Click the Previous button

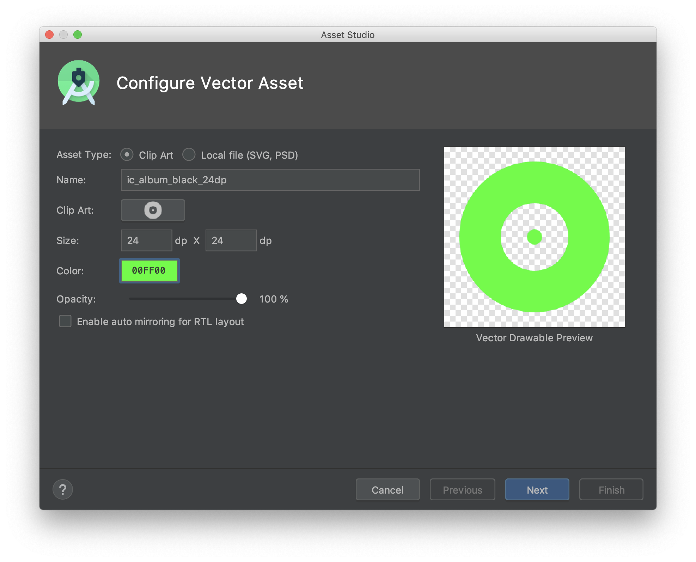(462, 490)
